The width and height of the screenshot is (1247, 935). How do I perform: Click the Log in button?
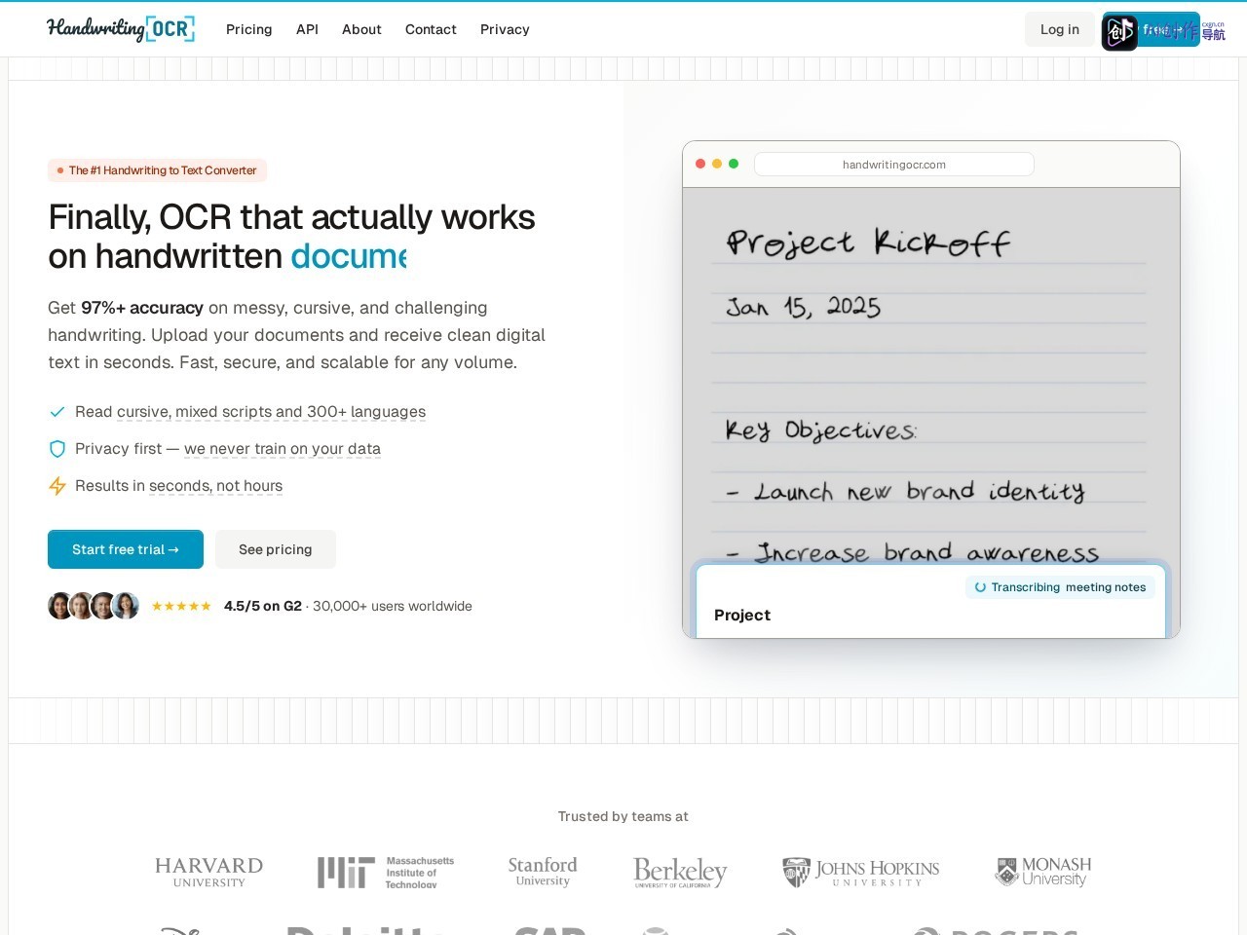(1060, 29)
